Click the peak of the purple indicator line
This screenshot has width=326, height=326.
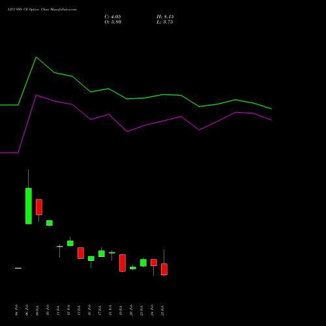[x=36, y=95]
